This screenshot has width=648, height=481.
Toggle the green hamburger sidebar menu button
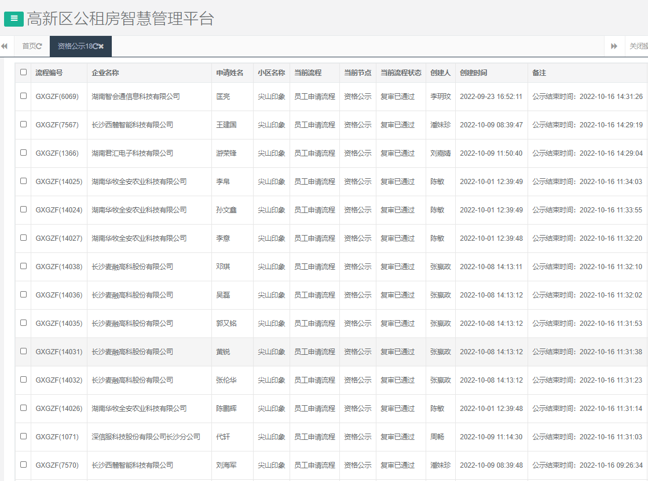13,19
